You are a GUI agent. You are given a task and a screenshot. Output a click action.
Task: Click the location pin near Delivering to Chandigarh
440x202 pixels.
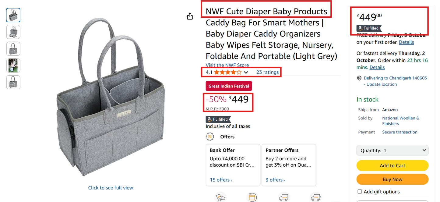point(360,78)
